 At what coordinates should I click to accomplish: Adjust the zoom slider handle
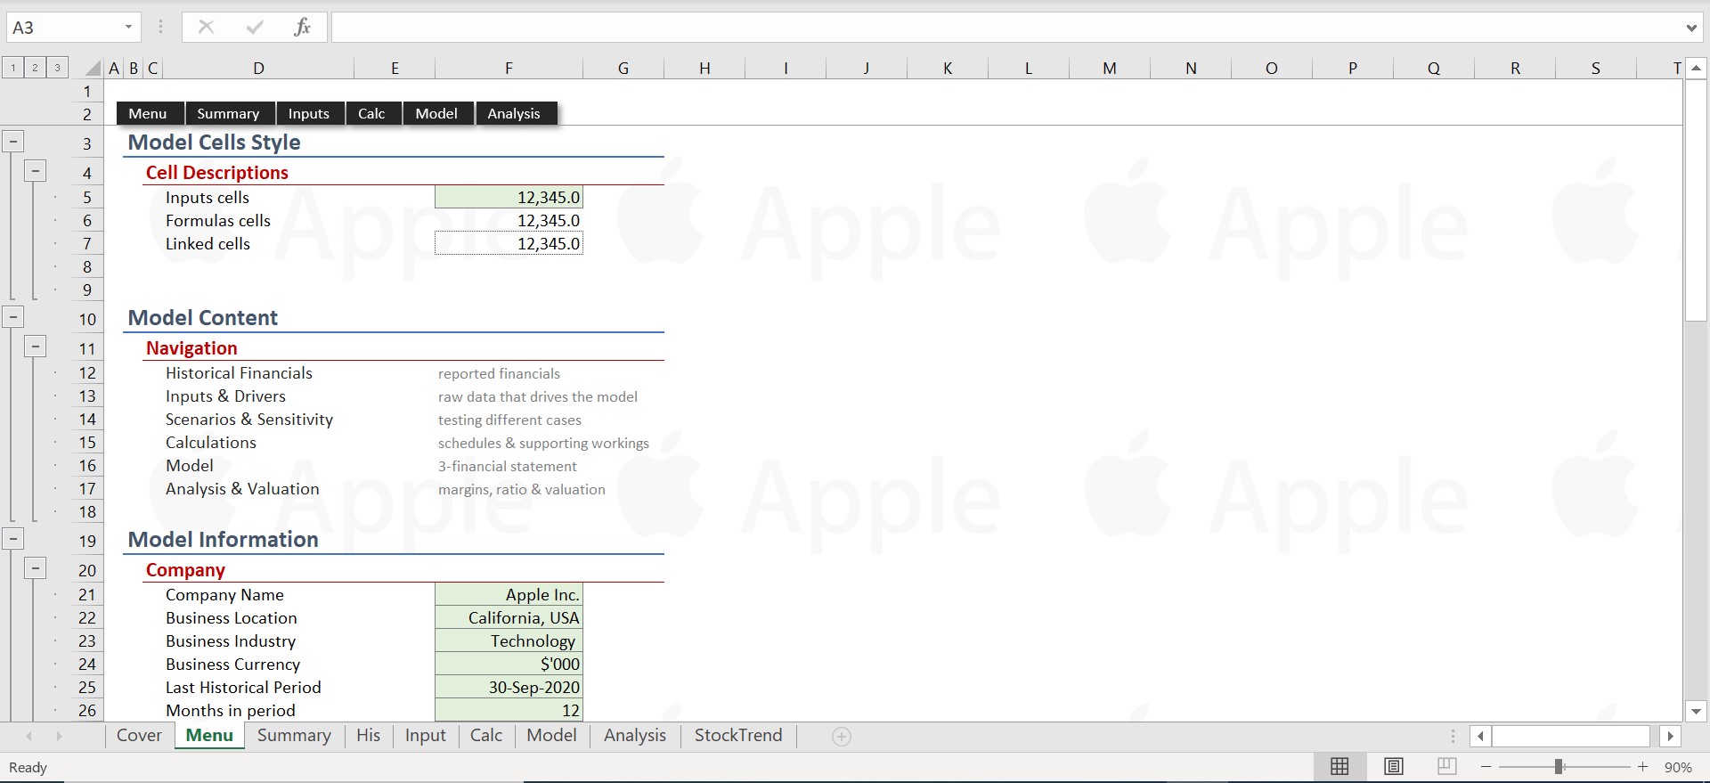click(x=1559, y=767)
